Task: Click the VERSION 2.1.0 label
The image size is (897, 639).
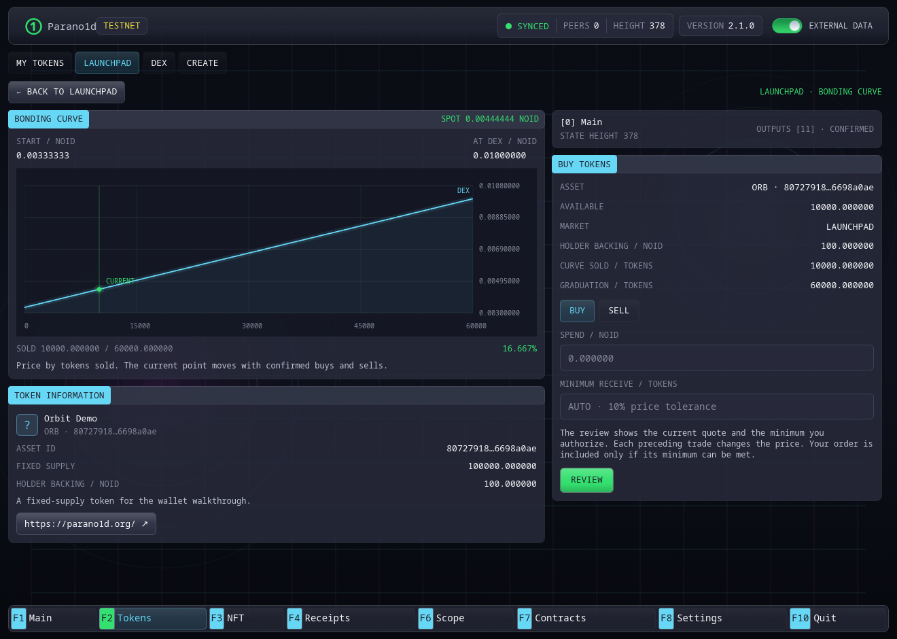Action: coord(720,26)
